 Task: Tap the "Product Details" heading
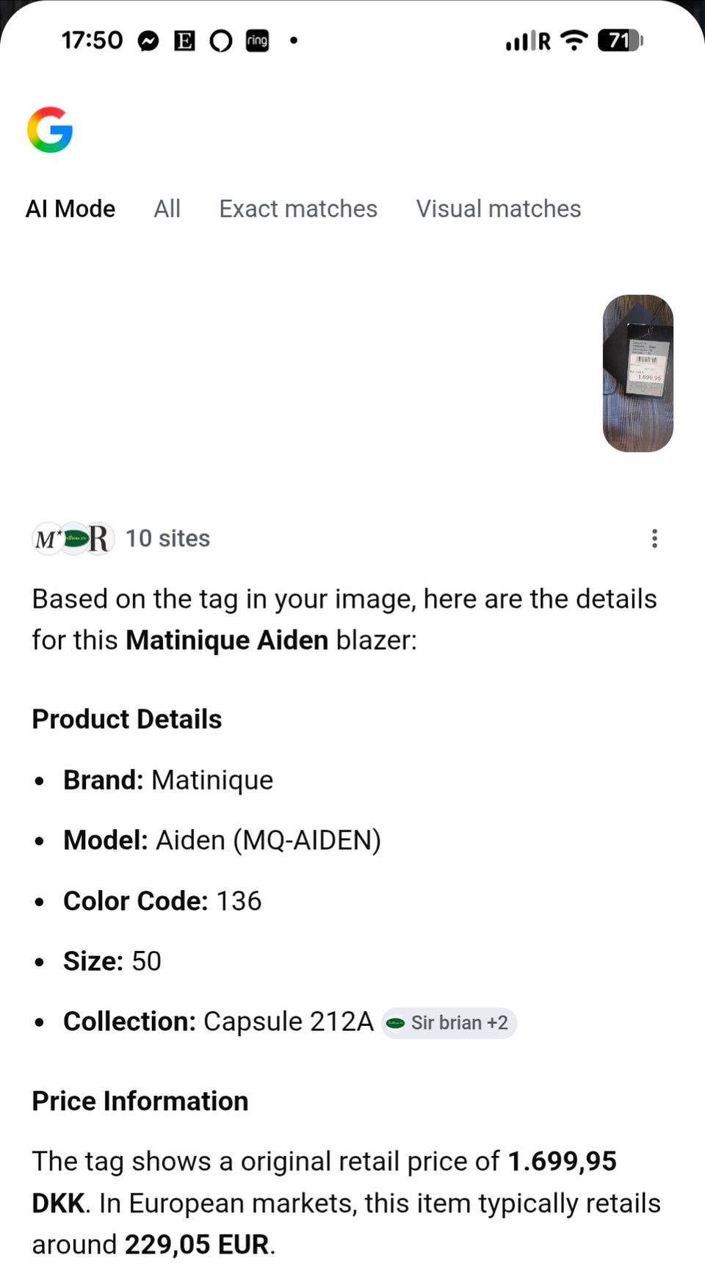[127, 719]
